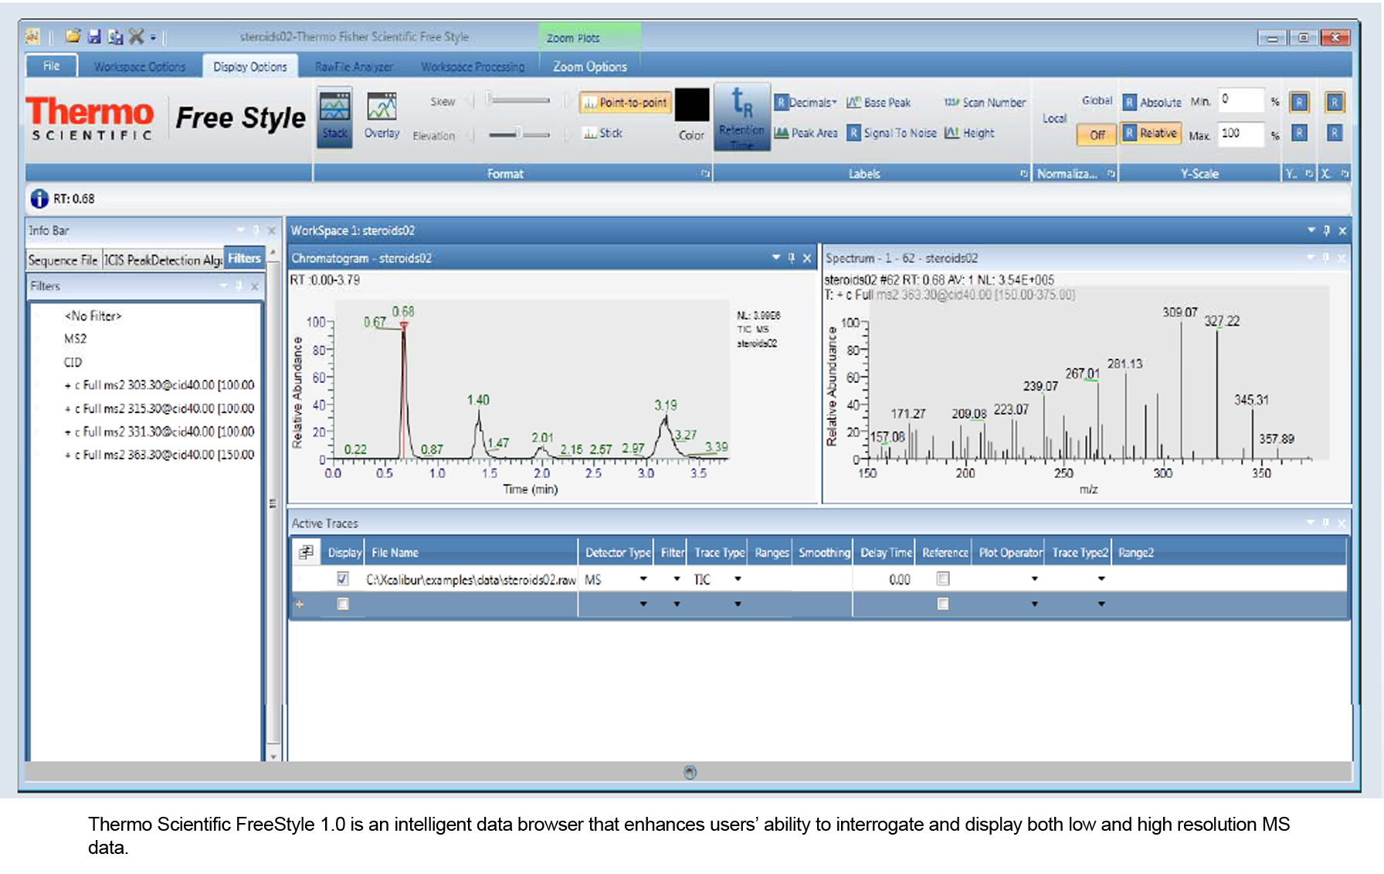
Task: Switch to Zoom Options tab
Action: (x=590, y=66)
